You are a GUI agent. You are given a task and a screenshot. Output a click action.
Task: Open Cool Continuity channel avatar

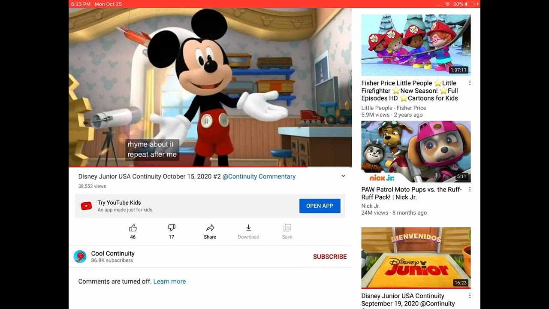(80, 257)
